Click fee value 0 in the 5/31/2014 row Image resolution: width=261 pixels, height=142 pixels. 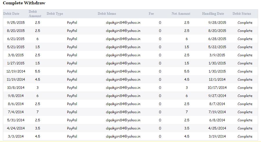click(x=160, y=120)
